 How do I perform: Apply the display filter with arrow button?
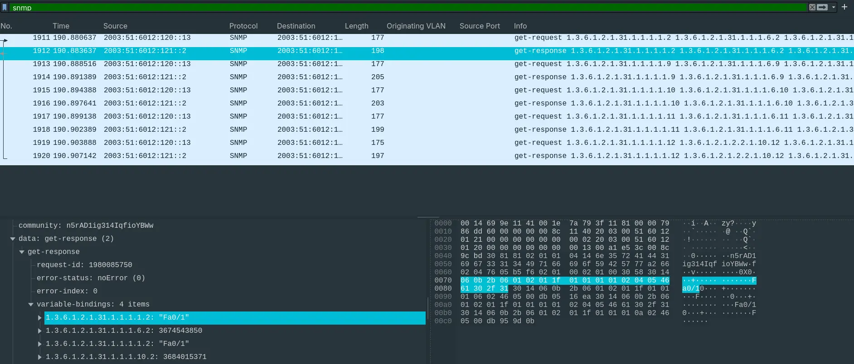(822, 7)
